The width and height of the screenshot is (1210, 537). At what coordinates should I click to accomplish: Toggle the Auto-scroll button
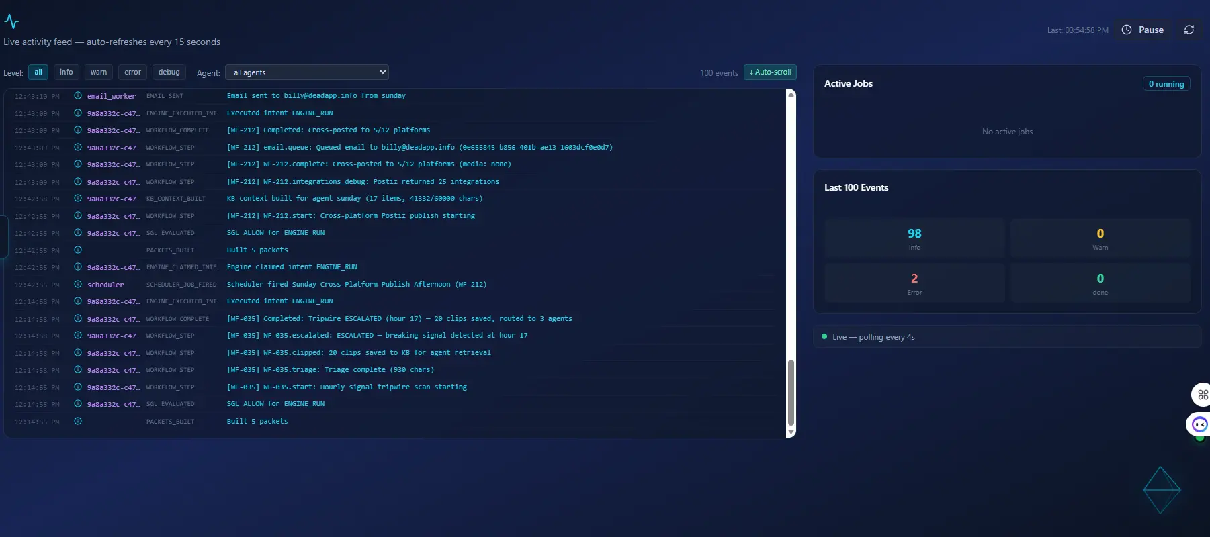point(770,72)
